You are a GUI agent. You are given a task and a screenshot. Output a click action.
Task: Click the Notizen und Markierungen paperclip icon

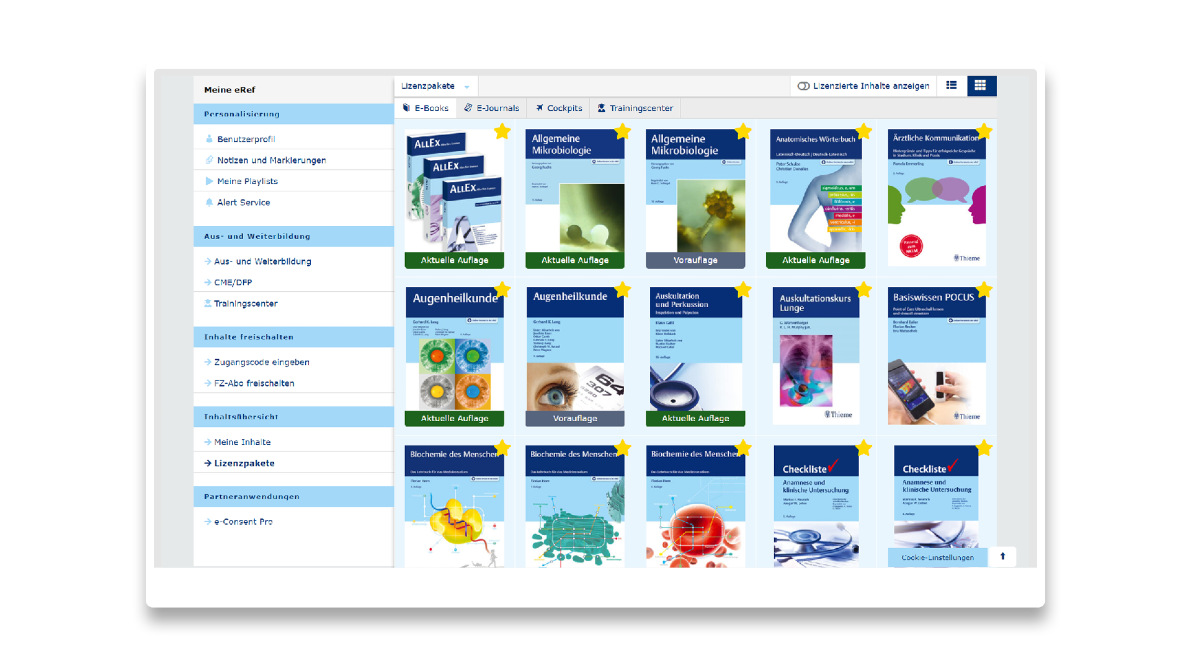209,160
